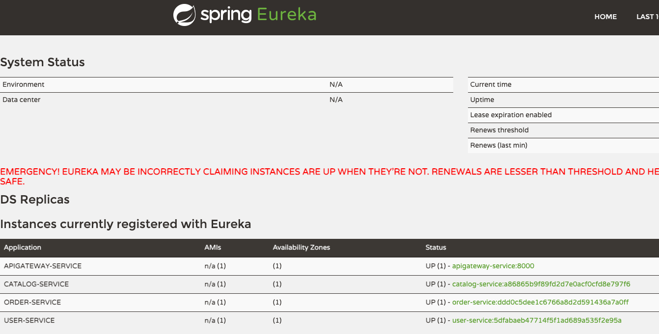This screenshot has height=334, width=659.
Task: Click the Availability Zones column header
Action: coord(302,248)
